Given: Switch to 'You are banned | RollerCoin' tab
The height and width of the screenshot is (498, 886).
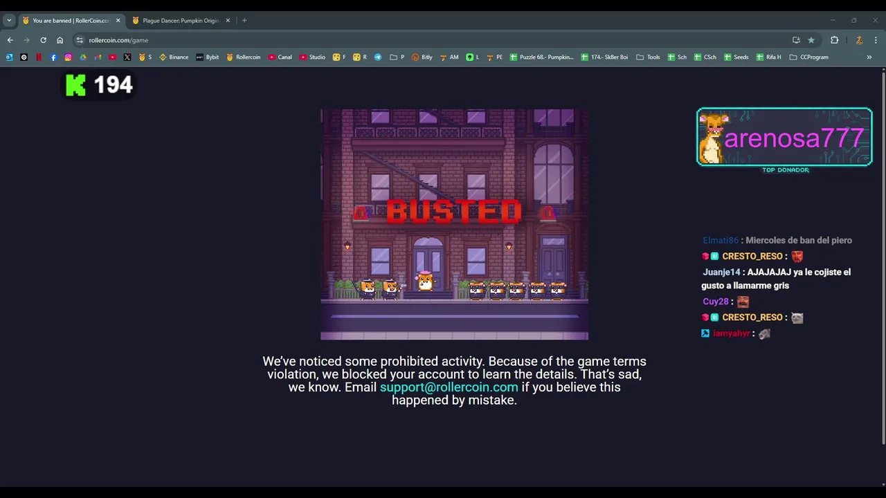Looking at the screenshot, I should coord(71,21).
